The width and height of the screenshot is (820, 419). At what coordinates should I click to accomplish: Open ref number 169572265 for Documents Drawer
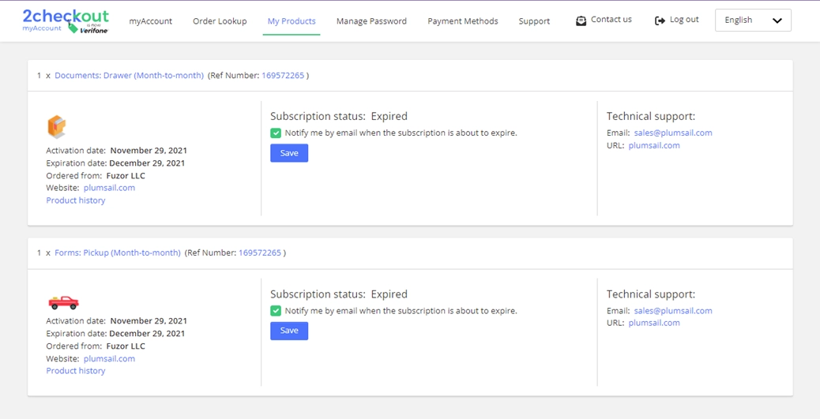[283, 75]
